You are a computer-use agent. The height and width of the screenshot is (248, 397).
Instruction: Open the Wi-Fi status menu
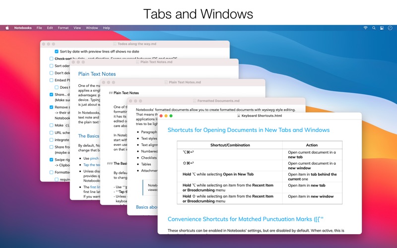[365, 28]
